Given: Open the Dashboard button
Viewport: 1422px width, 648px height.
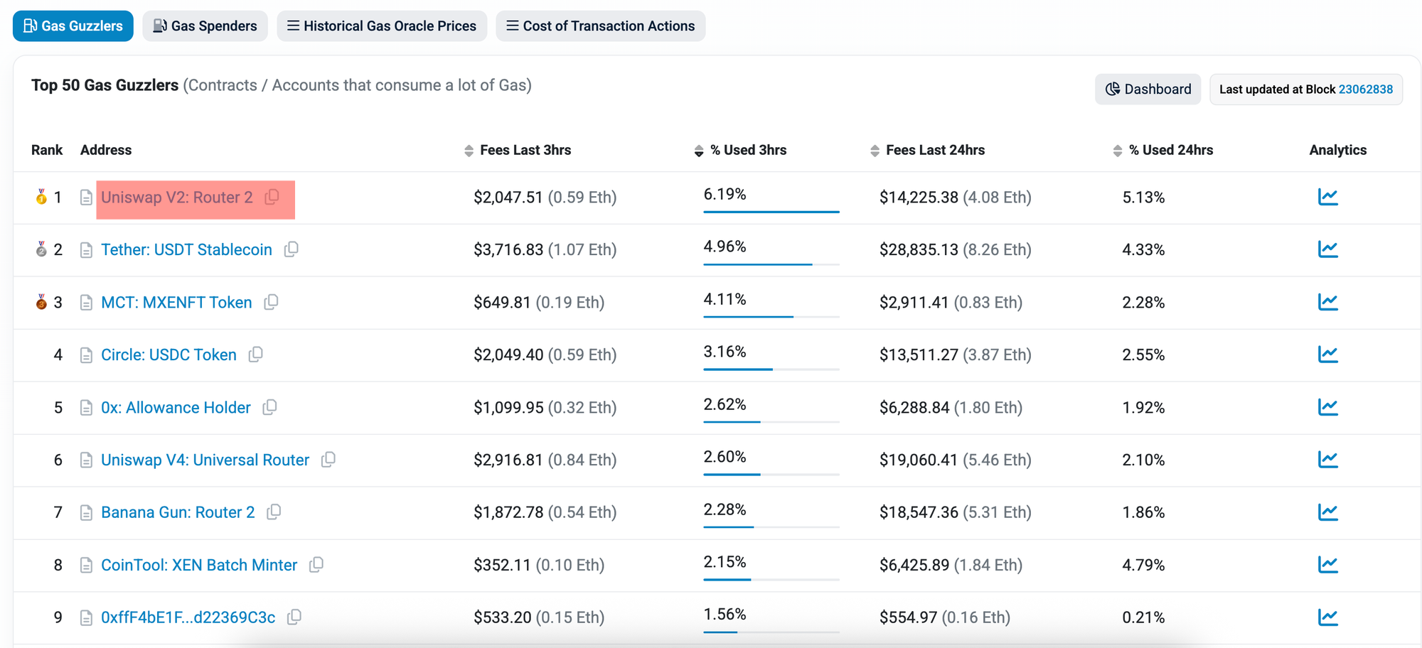Looking at the screenshot, I should (1148, 90).
